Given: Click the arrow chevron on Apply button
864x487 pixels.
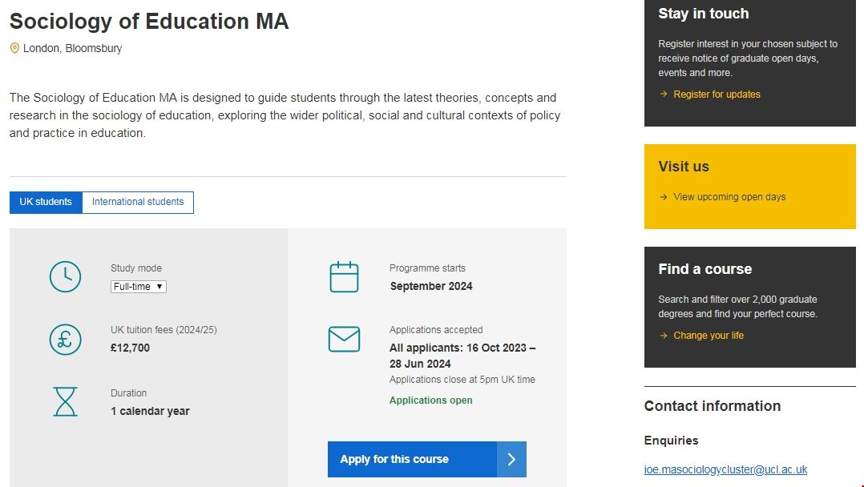Looking at the screenshot, I should [511, 459].
